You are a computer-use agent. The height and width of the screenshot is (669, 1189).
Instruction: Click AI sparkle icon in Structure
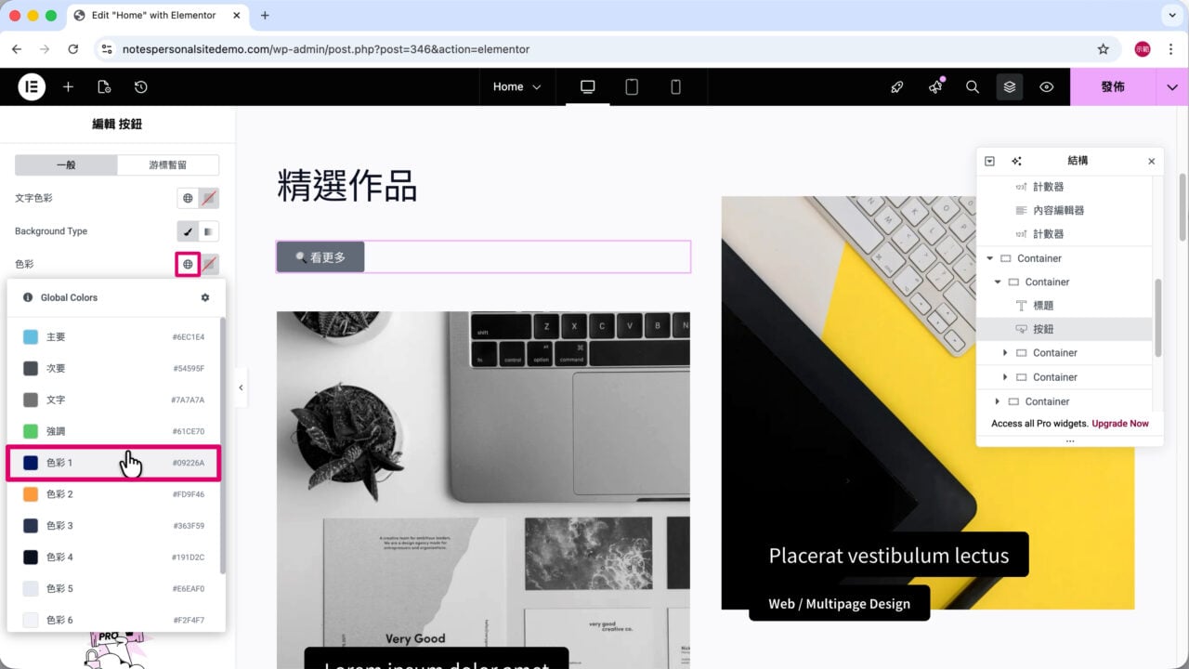pyautogui.click(x=1016, y=161)
